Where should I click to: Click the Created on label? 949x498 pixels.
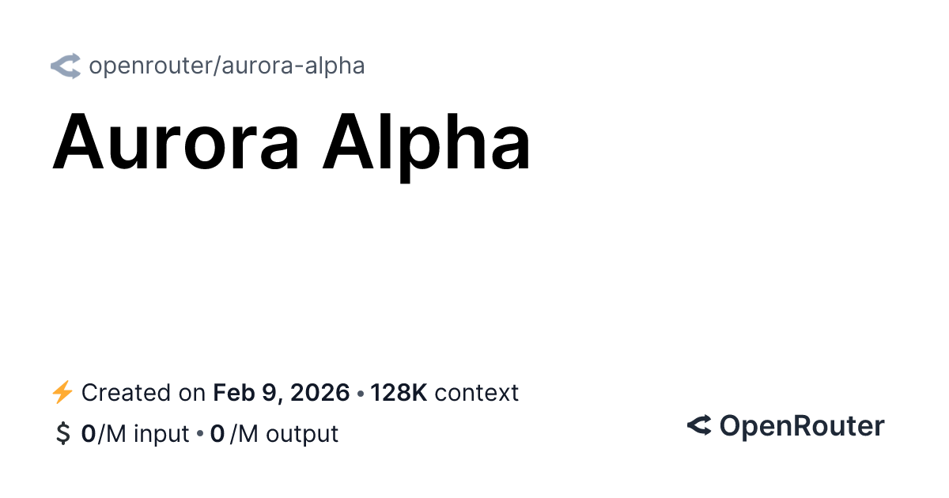pyautogui.click(x=145, y=392)
